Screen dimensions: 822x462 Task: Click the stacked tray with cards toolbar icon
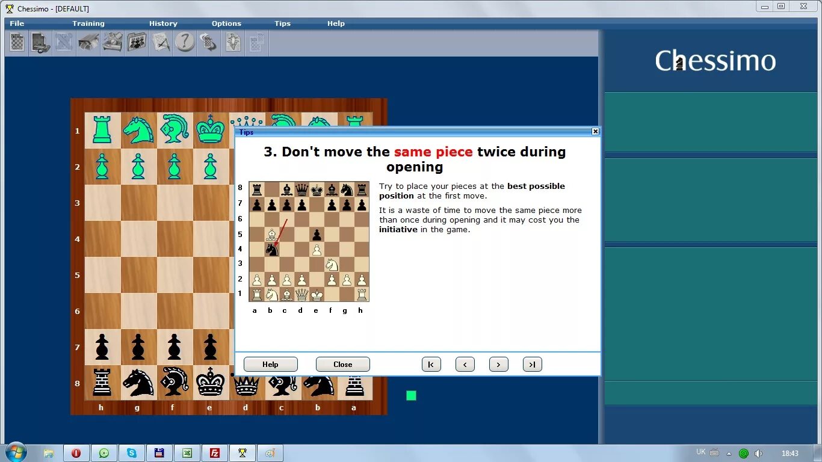click(113, 43)
